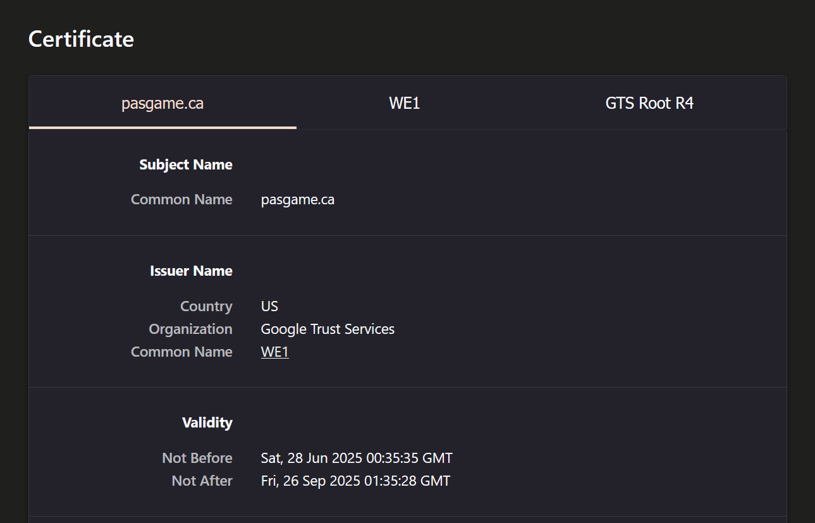Click the Not Before label
815x523 pixels.
(x=197, y=458)
